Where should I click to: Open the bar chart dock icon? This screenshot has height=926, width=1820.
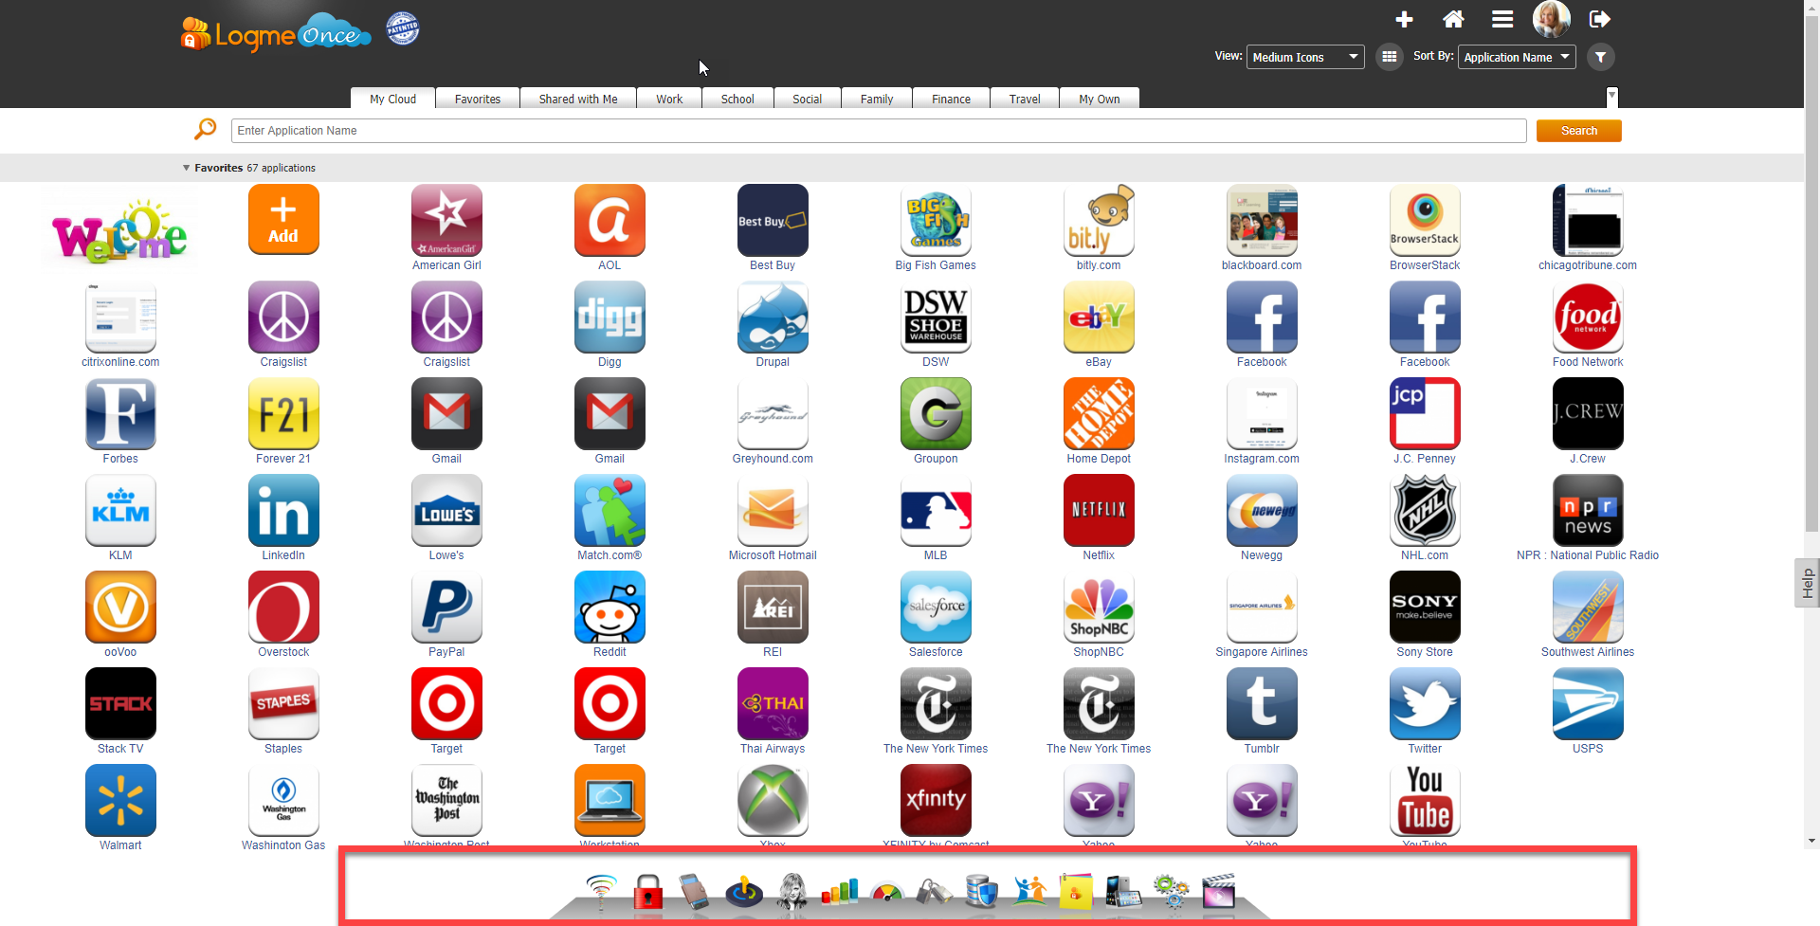pyautogui.click(x=839, y=892)
